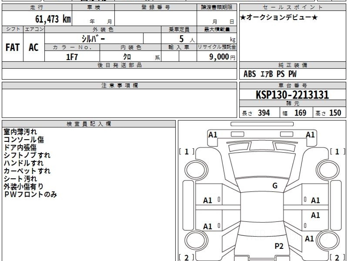Click the note PWフロントのみ
Screen dimensions: 348x261
click(30, 194)
